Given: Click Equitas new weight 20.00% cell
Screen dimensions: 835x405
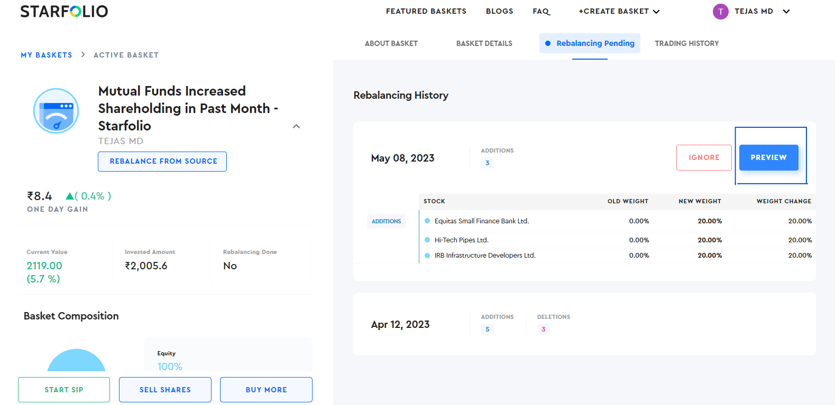Looking at the screenshot, I should 710,221.
